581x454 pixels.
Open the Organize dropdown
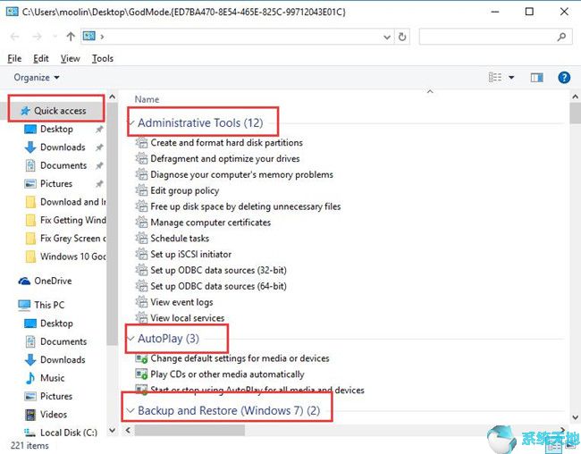point(37,78)
